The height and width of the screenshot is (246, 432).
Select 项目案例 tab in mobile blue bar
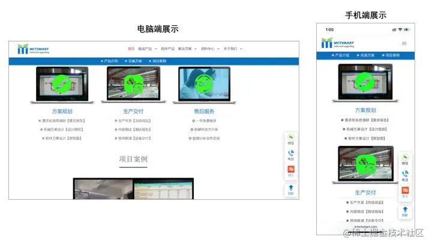point(391,55)
